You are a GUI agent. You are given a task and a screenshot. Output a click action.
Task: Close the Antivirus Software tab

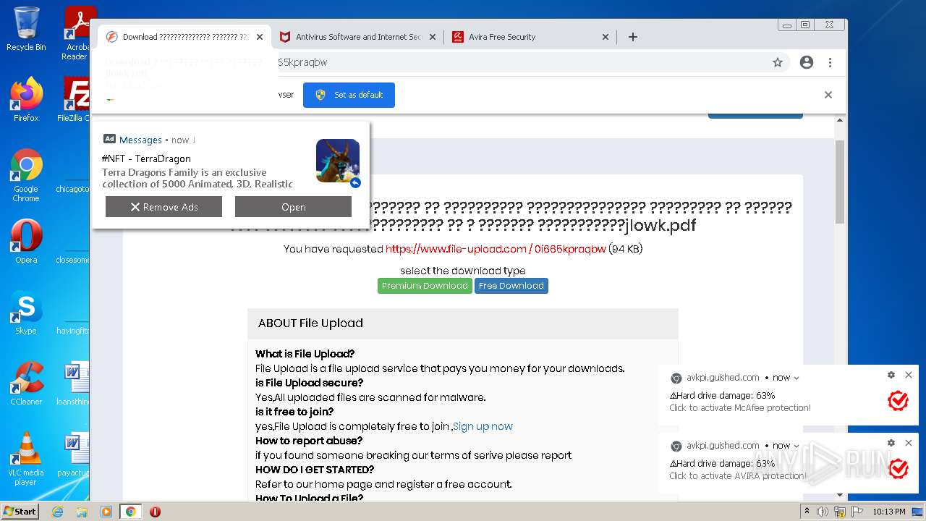pos(433,37)
